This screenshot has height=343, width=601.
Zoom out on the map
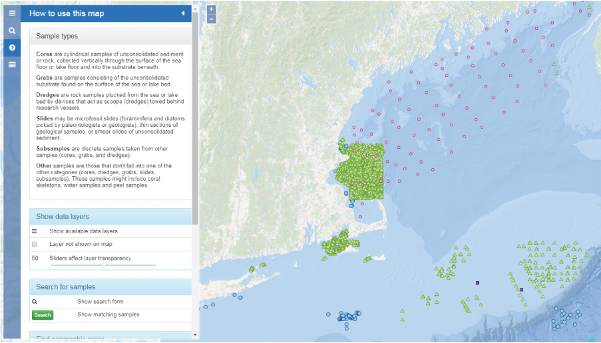click(x=211, y=19)
